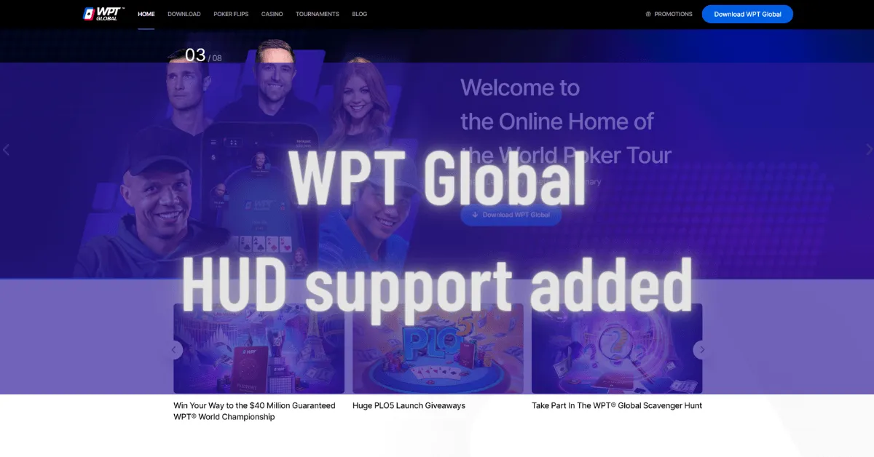
Task: Select the HOME navigation item
Action: click(146, 13)
